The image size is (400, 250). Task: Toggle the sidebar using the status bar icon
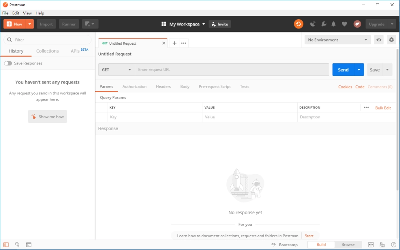[6, 244]
